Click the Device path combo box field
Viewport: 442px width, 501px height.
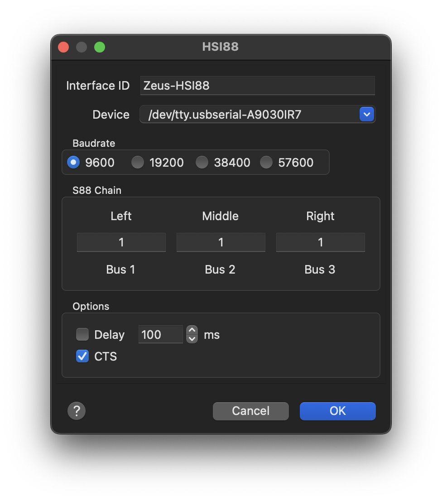[x=249, y=115]
